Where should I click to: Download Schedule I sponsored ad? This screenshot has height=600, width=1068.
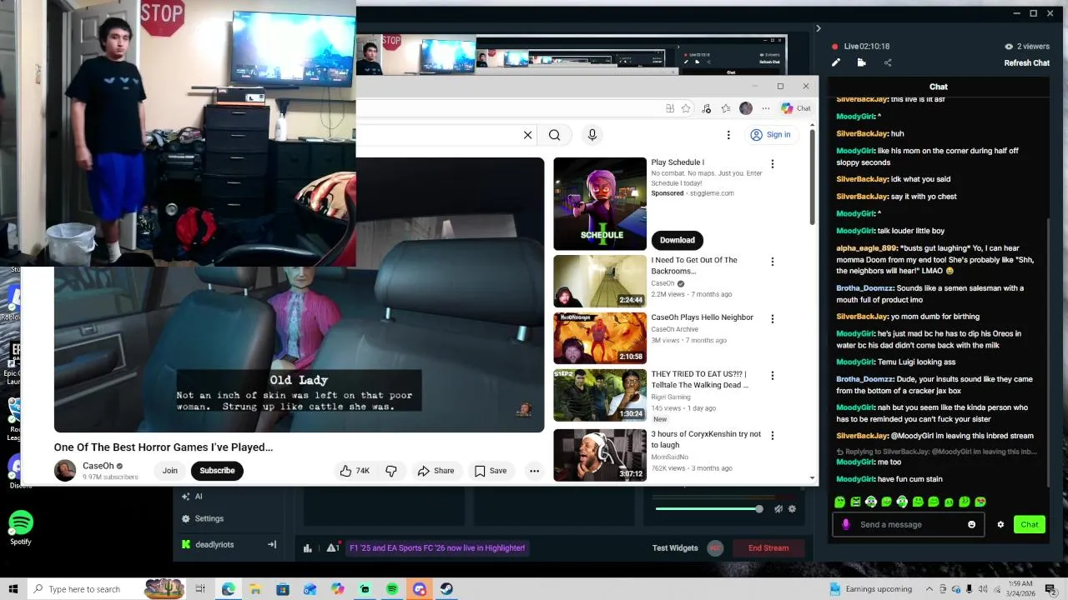click(x=678, y=240)
